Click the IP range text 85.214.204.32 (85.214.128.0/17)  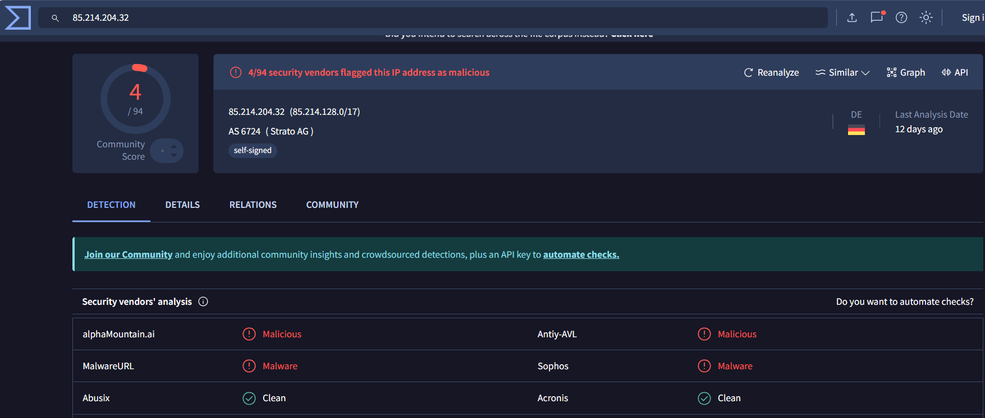[x=294, y=112]
